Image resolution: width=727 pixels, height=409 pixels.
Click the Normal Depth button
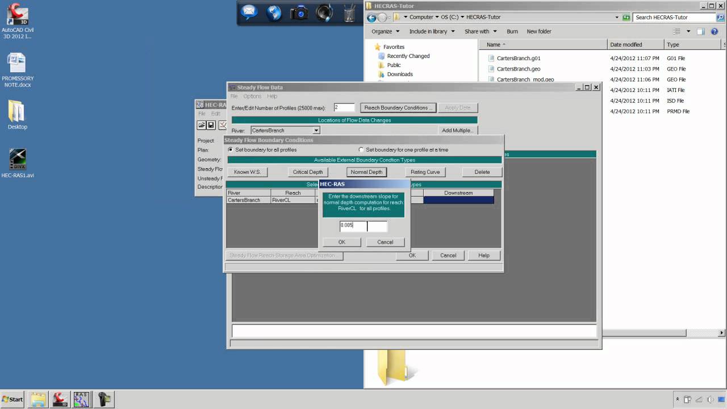point(366,172)
